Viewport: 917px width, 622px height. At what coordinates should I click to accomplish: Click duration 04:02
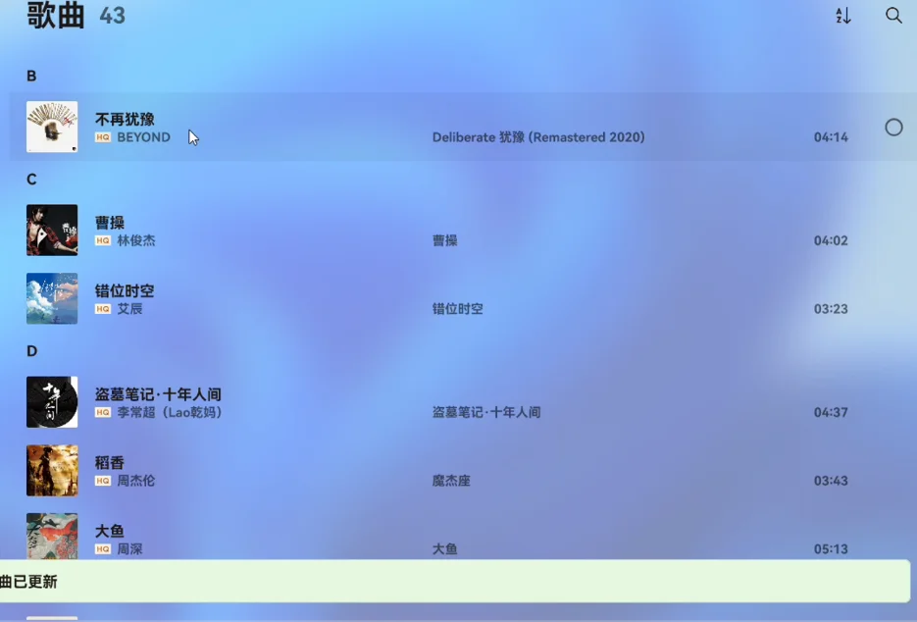tap(831, 240)
